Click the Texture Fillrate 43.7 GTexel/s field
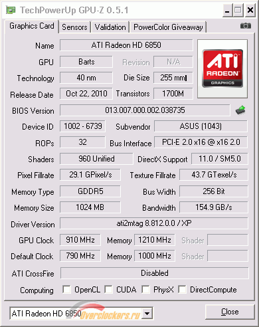This screenshot has width=259, height=327. click(214, 175)
